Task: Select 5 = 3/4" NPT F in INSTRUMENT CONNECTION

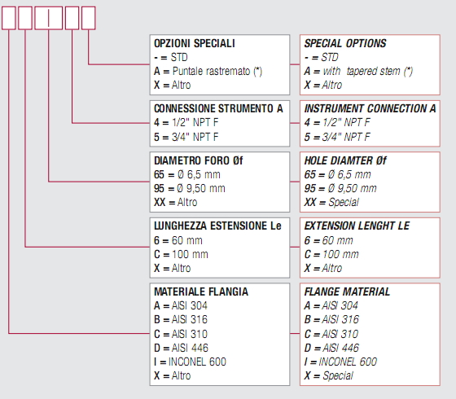Action: click(x=337, y=137)
